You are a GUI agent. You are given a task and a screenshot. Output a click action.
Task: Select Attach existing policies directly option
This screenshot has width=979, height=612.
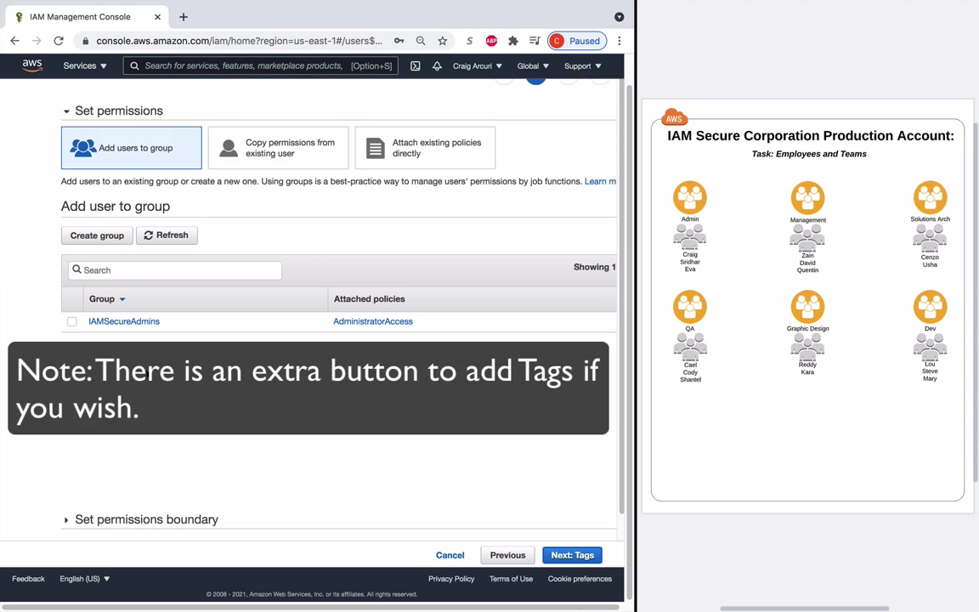click(x=425, y=148)
